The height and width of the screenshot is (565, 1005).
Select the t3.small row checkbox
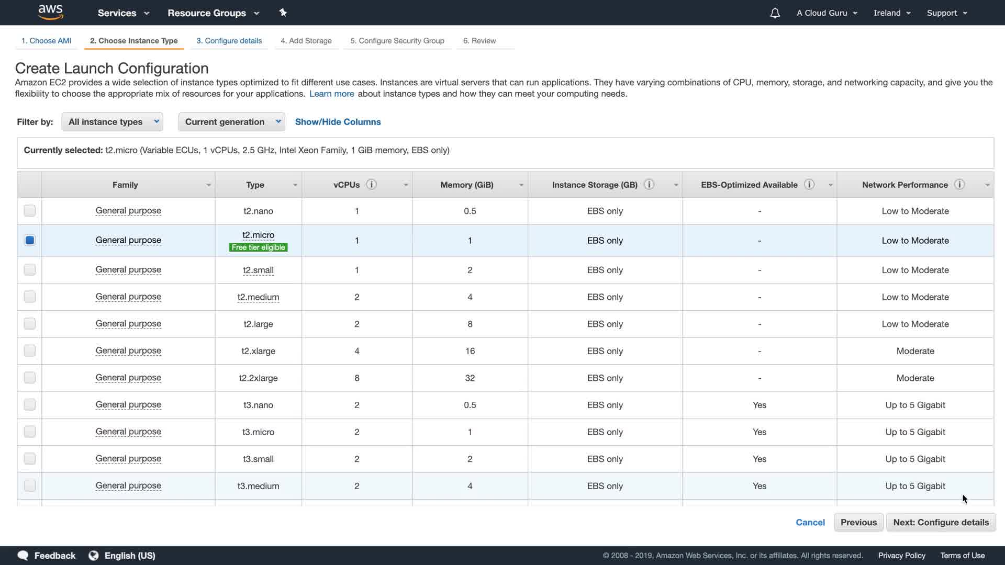30,459
